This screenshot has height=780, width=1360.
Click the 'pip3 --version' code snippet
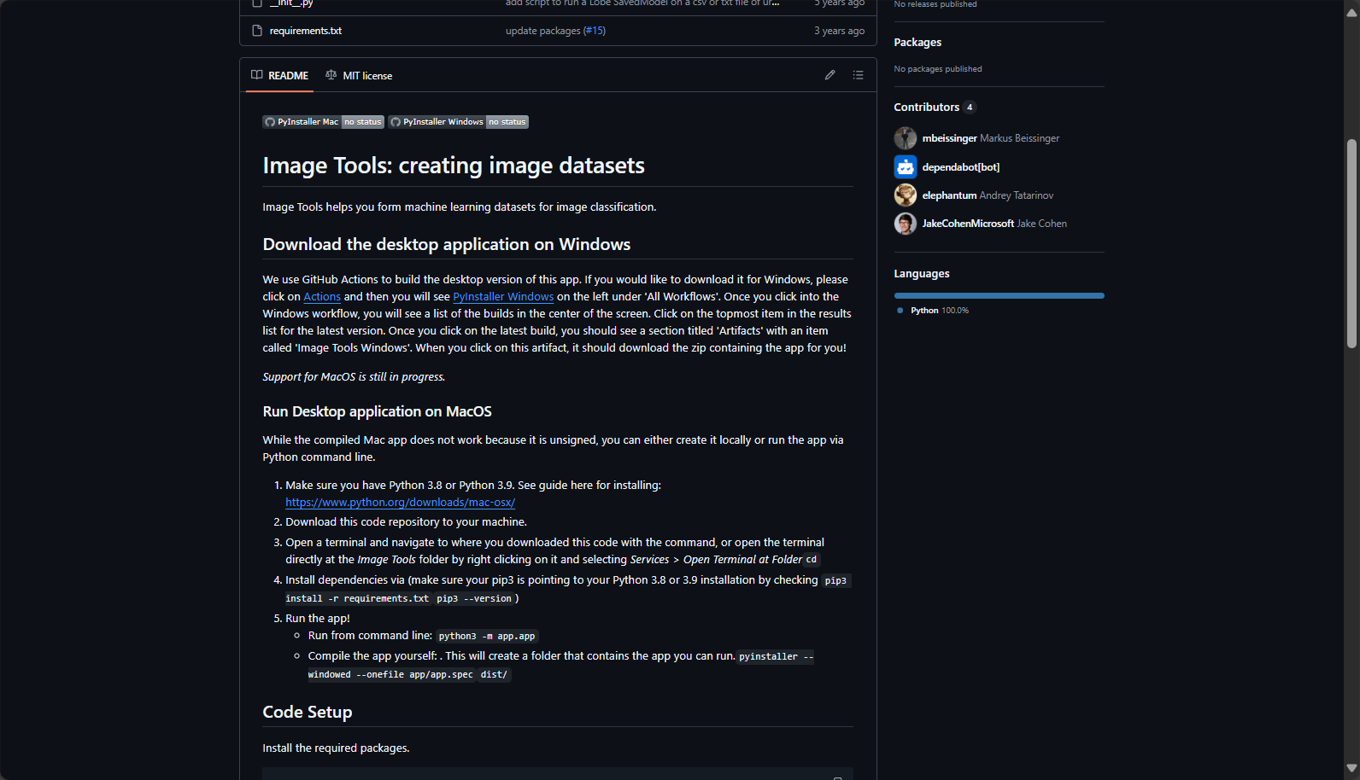pyautogui.click(x=474, y=599)
